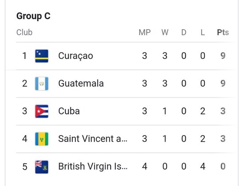Select the W column header

click(165, 32)
